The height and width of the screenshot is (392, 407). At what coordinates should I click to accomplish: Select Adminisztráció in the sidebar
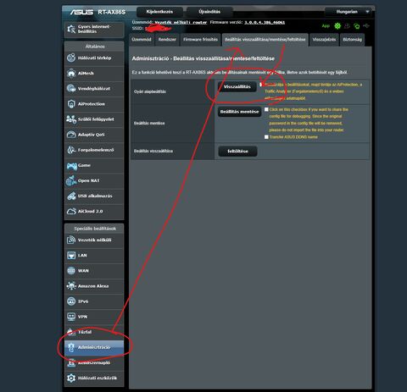pos(94,347)
